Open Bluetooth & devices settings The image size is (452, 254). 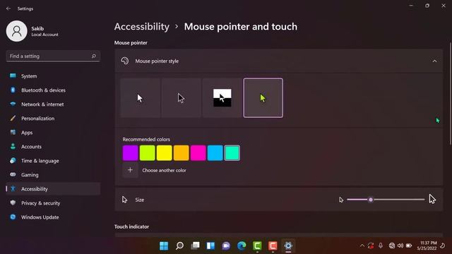pos(53,90)
